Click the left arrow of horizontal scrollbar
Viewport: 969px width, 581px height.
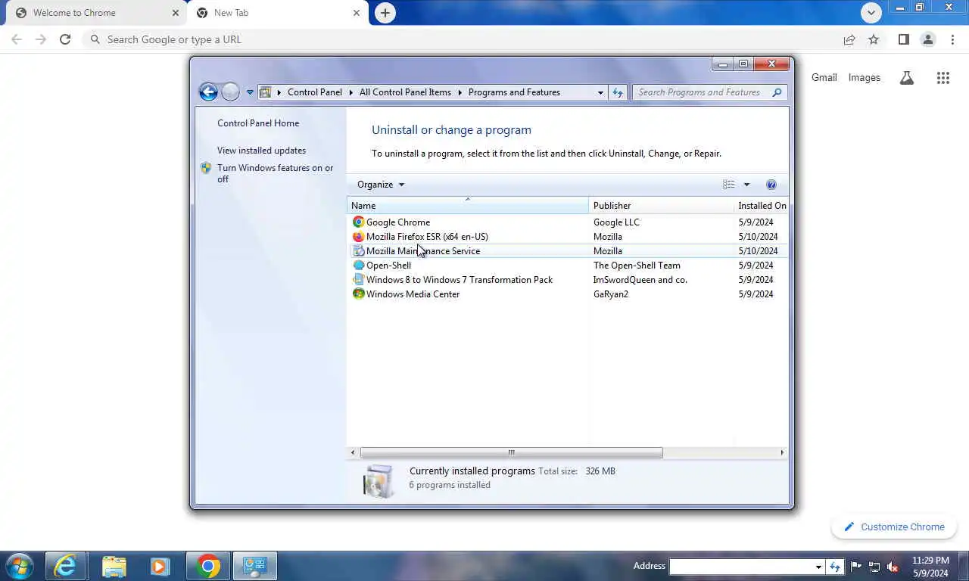click(x=353, y=452)
